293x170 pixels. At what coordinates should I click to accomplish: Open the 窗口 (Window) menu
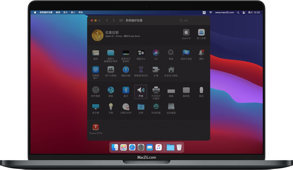coord(73,12)
